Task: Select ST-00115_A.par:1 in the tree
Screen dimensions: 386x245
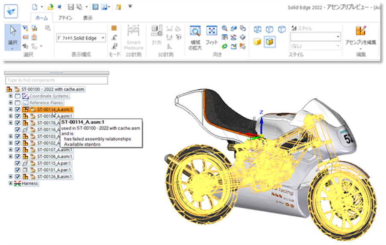Action: pos(54,163)
